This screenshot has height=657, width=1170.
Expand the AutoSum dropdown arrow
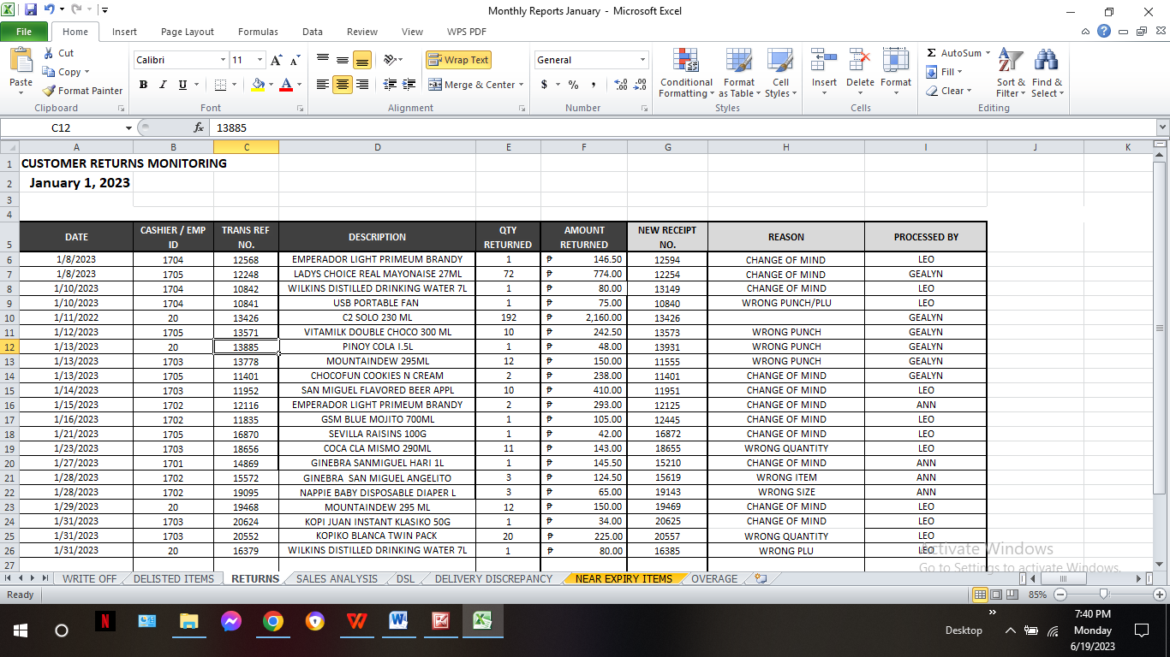point(988,53)
